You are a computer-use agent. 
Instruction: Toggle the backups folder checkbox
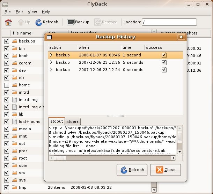7,41
